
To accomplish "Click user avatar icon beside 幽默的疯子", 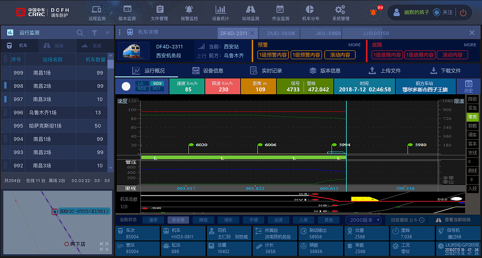I will pyautogui.click(x=397, y=12).
